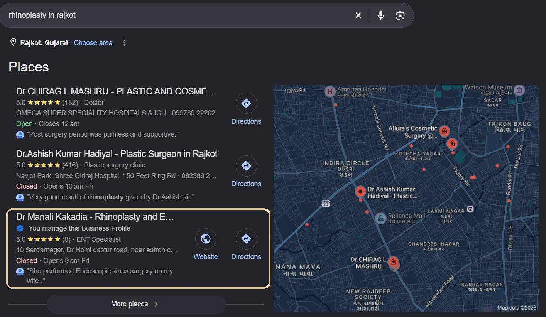Click the 10 Sardarnagar, Dr Homi dastur road address
Screen dimensions: 546x317
coord(97,250)
